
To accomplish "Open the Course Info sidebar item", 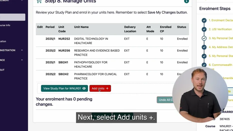I will [5, 25].
